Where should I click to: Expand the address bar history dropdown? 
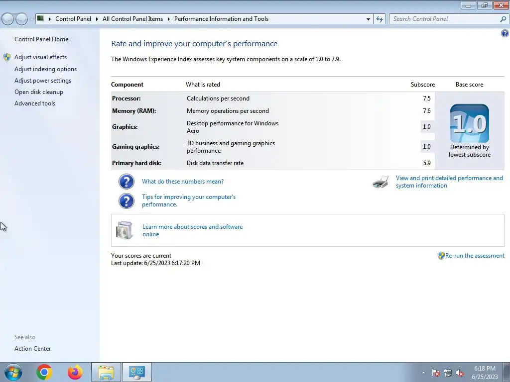(x=368, y=19)
